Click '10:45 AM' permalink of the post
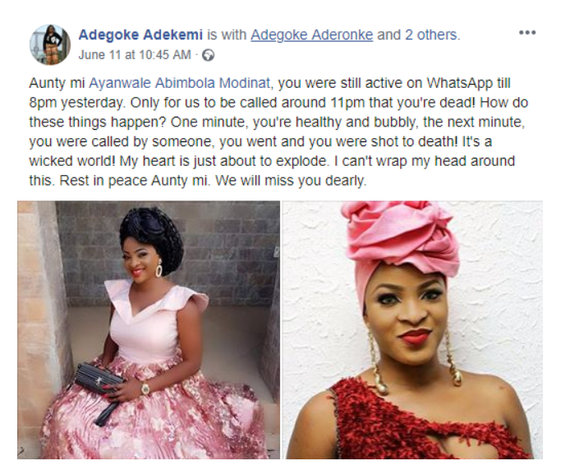This screenshot has width=570, height=470. click(x=164, y=55)
